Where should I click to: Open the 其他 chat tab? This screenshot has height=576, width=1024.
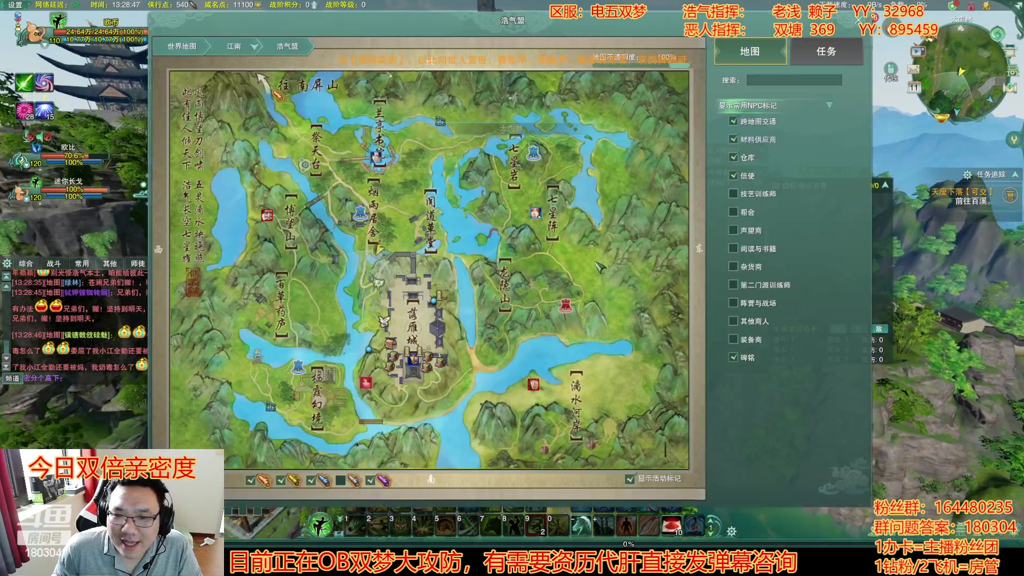click(110, 263)
